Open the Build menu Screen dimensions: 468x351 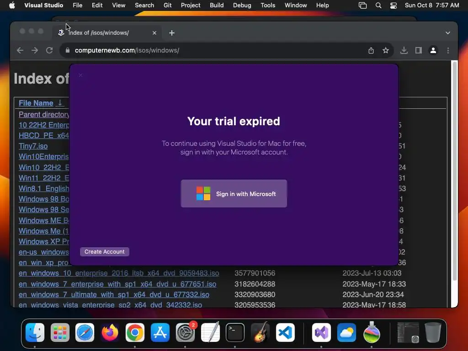pyautogui.click(x=217, y=5)
